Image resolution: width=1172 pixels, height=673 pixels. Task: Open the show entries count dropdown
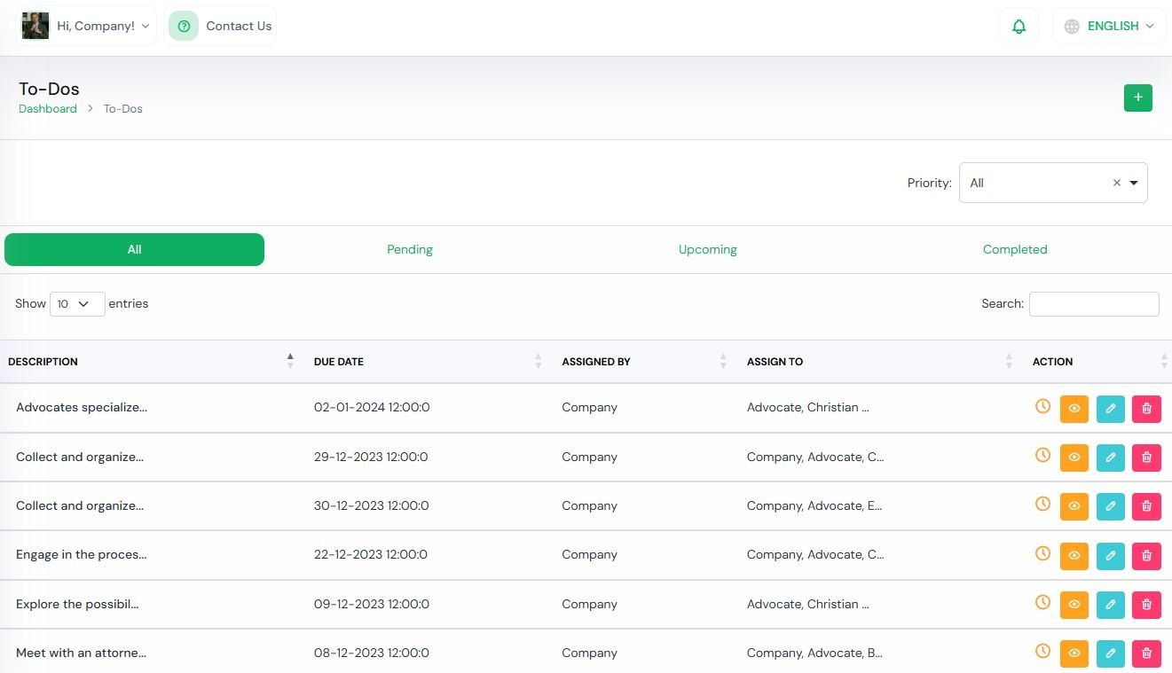pyautogui.click(x=76, y=304)
